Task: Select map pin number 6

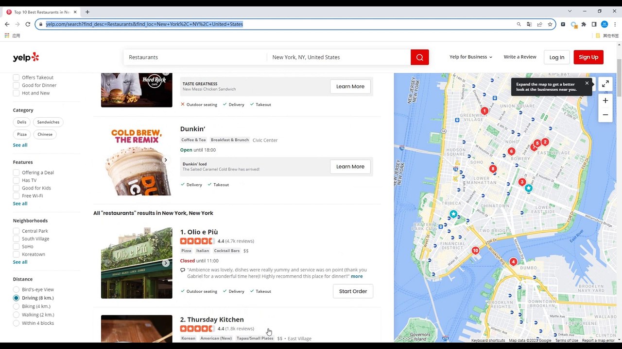Action: click(511, 152)
